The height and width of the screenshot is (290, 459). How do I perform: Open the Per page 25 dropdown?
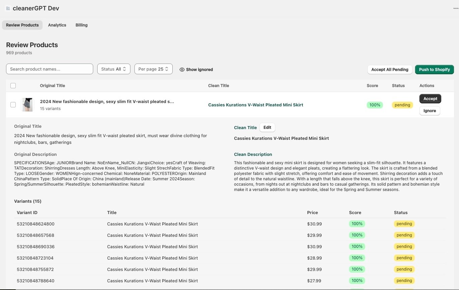154,69
